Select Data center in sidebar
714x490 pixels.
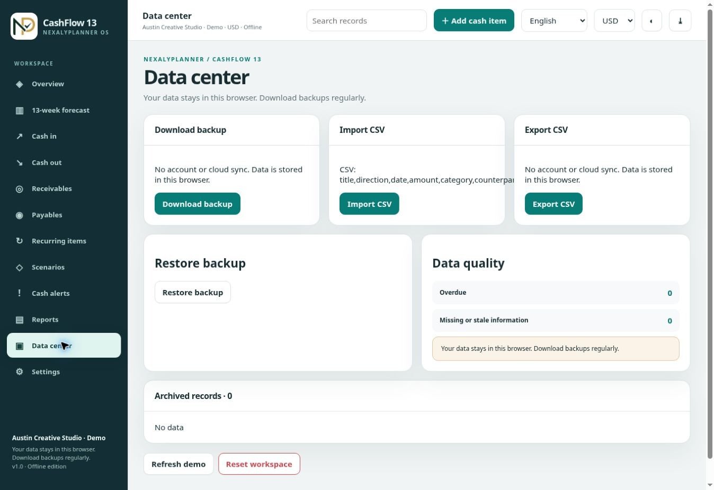tap(64, 346)
